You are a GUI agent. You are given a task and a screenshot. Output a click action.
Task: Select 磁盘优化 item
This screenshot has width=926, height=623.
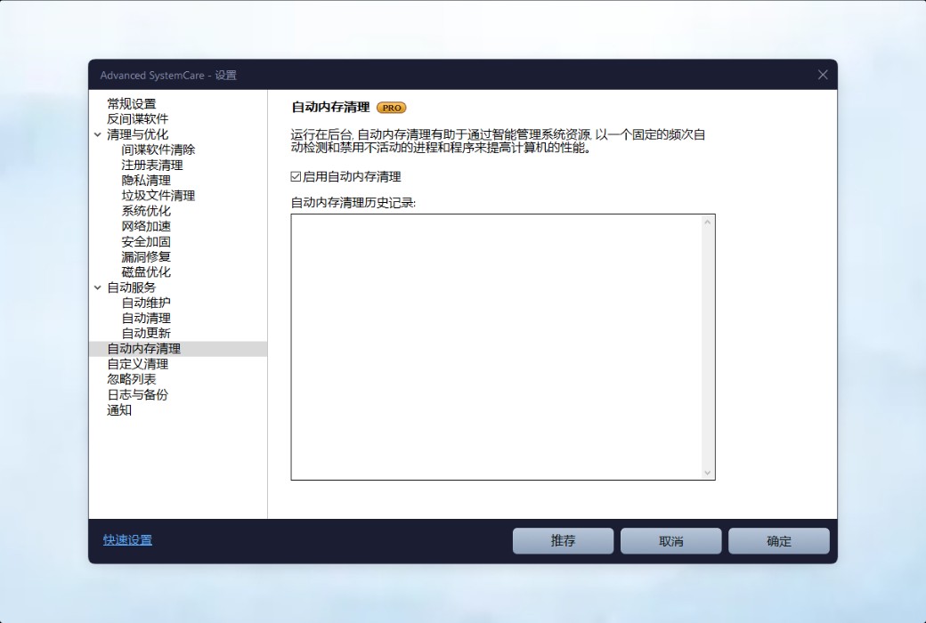[146, 273]
